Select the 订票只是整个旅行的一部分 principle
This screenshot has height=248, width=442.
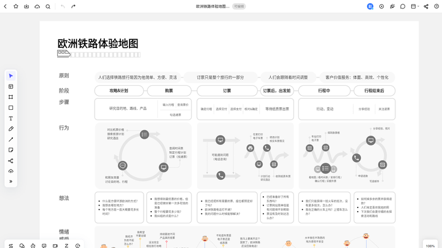click(x=220, y=77)
